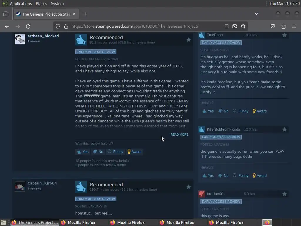Show site security padlock info
Screen dimensions: 301x226
tap(66, 26)
